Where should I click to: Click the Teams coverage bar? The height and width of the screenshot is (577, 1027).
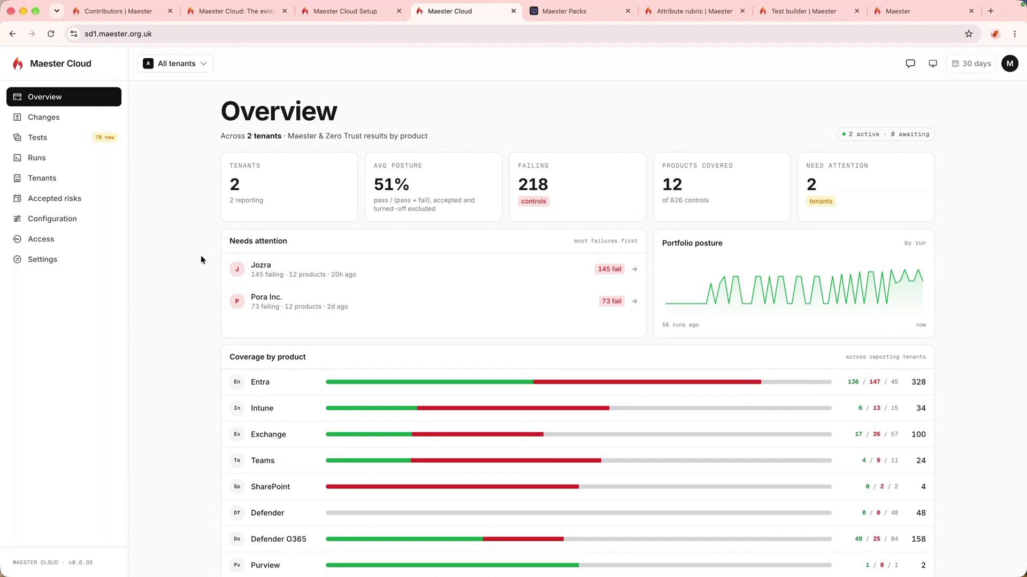click(579, 461)
